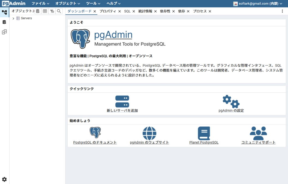The image size is (288, 184).
Task: Click the pgAdmin website globe icon
Action: (x=149, y=133)
